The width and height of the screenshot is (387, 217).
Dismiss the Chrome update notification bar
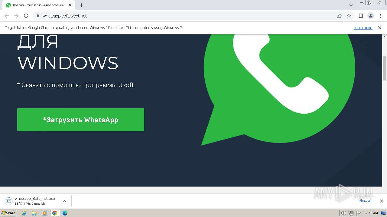380,28
